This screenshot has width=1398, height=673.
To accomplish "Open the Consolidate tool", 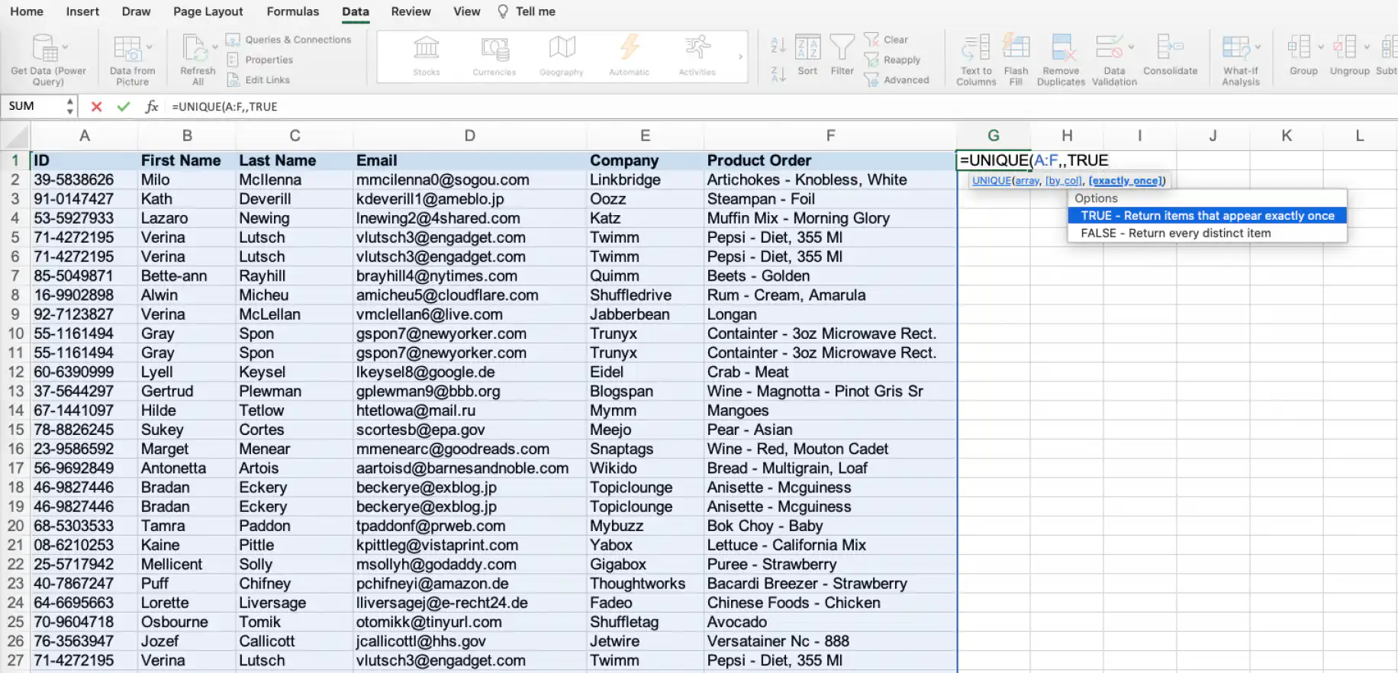I will click(x=1170, y=55).
